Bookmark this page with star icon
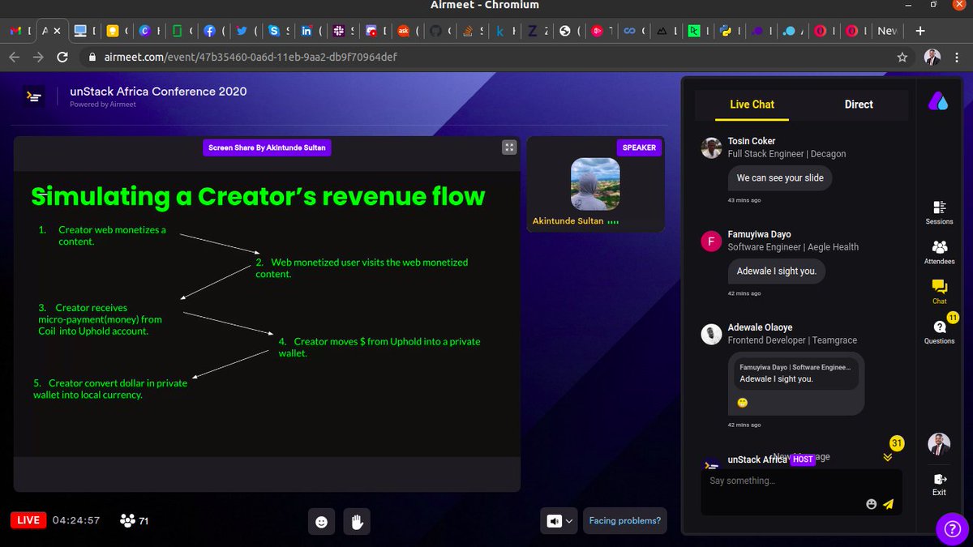973x547 pixels. 902,58
